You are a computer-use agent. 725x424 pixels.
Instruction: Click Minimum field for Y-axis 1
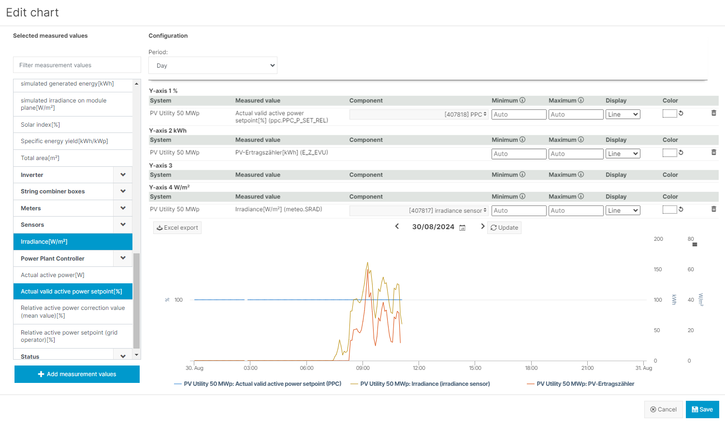coord(519,115)
